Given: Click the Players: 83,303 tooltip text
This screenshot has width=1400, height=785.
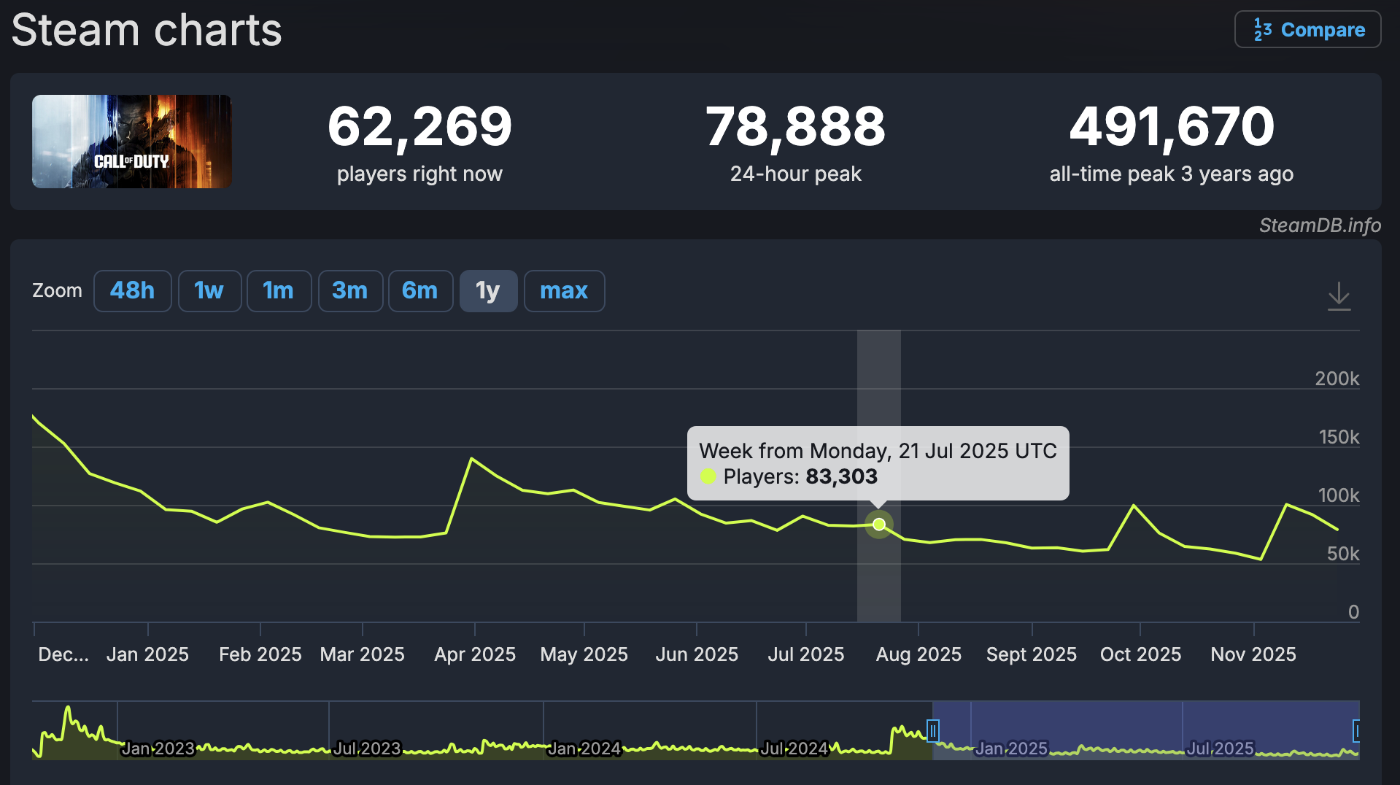Looking at the screenshot, I should (800, 477).
